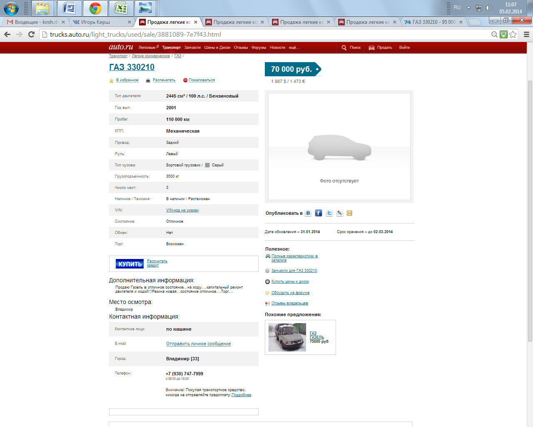The width and height of the screenshot is (533, 427).
Task: Open 'Отзывы владельцев' link
Action: coord(290,303)
